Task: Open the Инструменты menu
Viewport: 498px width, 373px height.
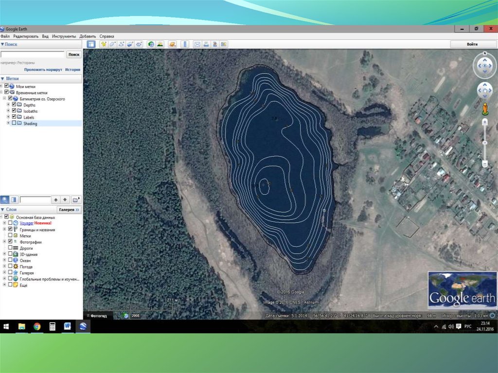Action: (x=64, y=36)
